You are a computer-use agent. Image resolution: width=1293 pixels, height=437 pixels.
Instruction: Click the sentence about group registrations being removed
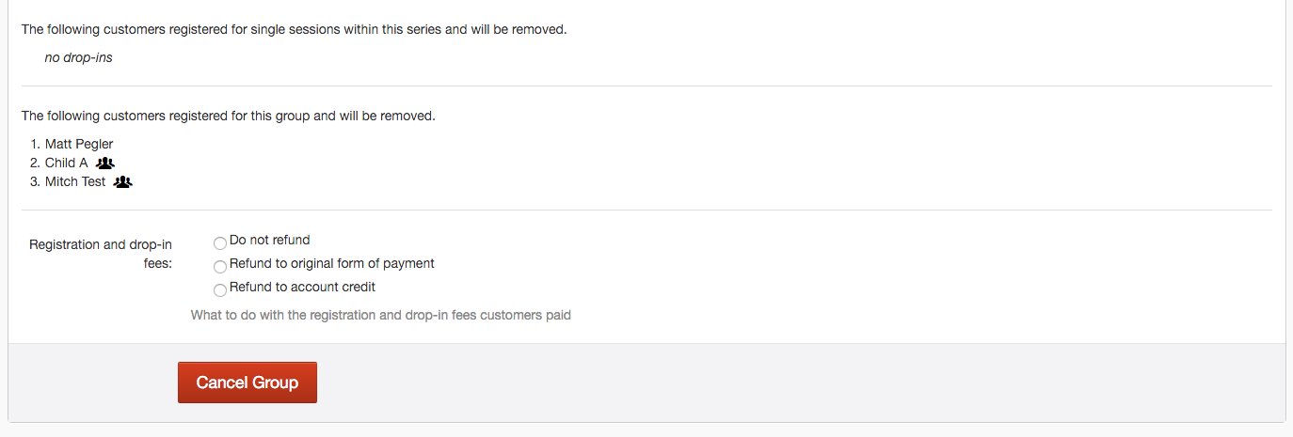pyautogui.click(x=228, y=117)
